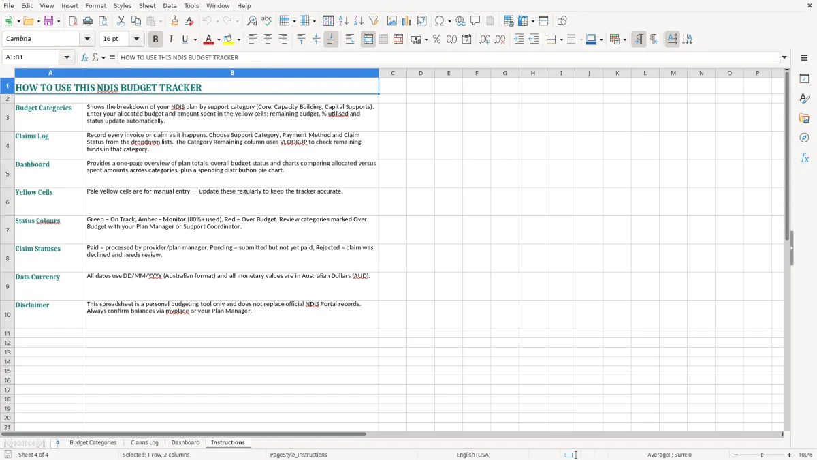817x460 pixels.
Task: Apply the red font color
Action: click(x=209, y=40)
